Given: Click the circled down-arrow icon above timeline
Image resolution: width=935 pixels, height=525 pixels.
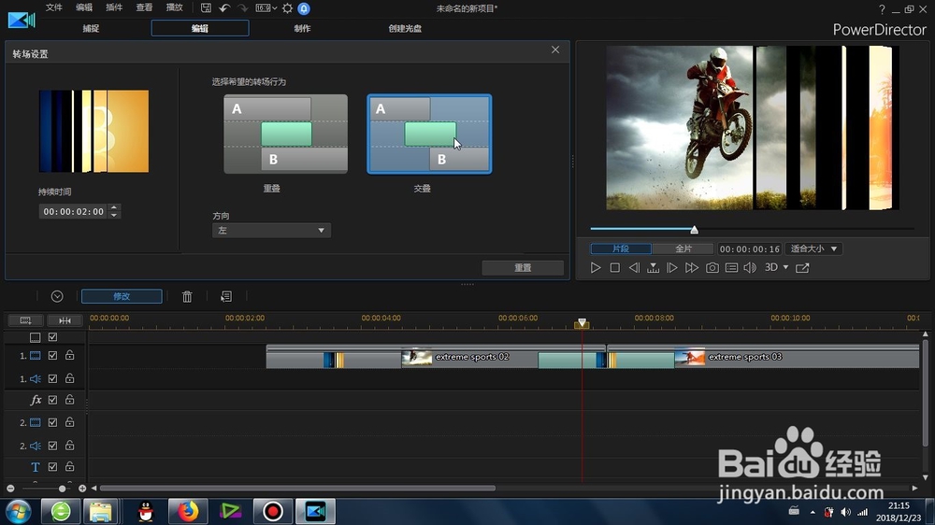Looking at the screenshot, I should click(57, 296).
